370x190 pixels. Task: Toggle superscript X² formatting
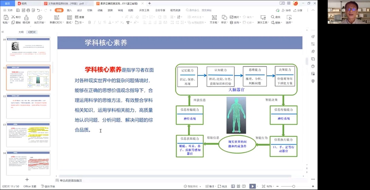[x=116, y=22]
